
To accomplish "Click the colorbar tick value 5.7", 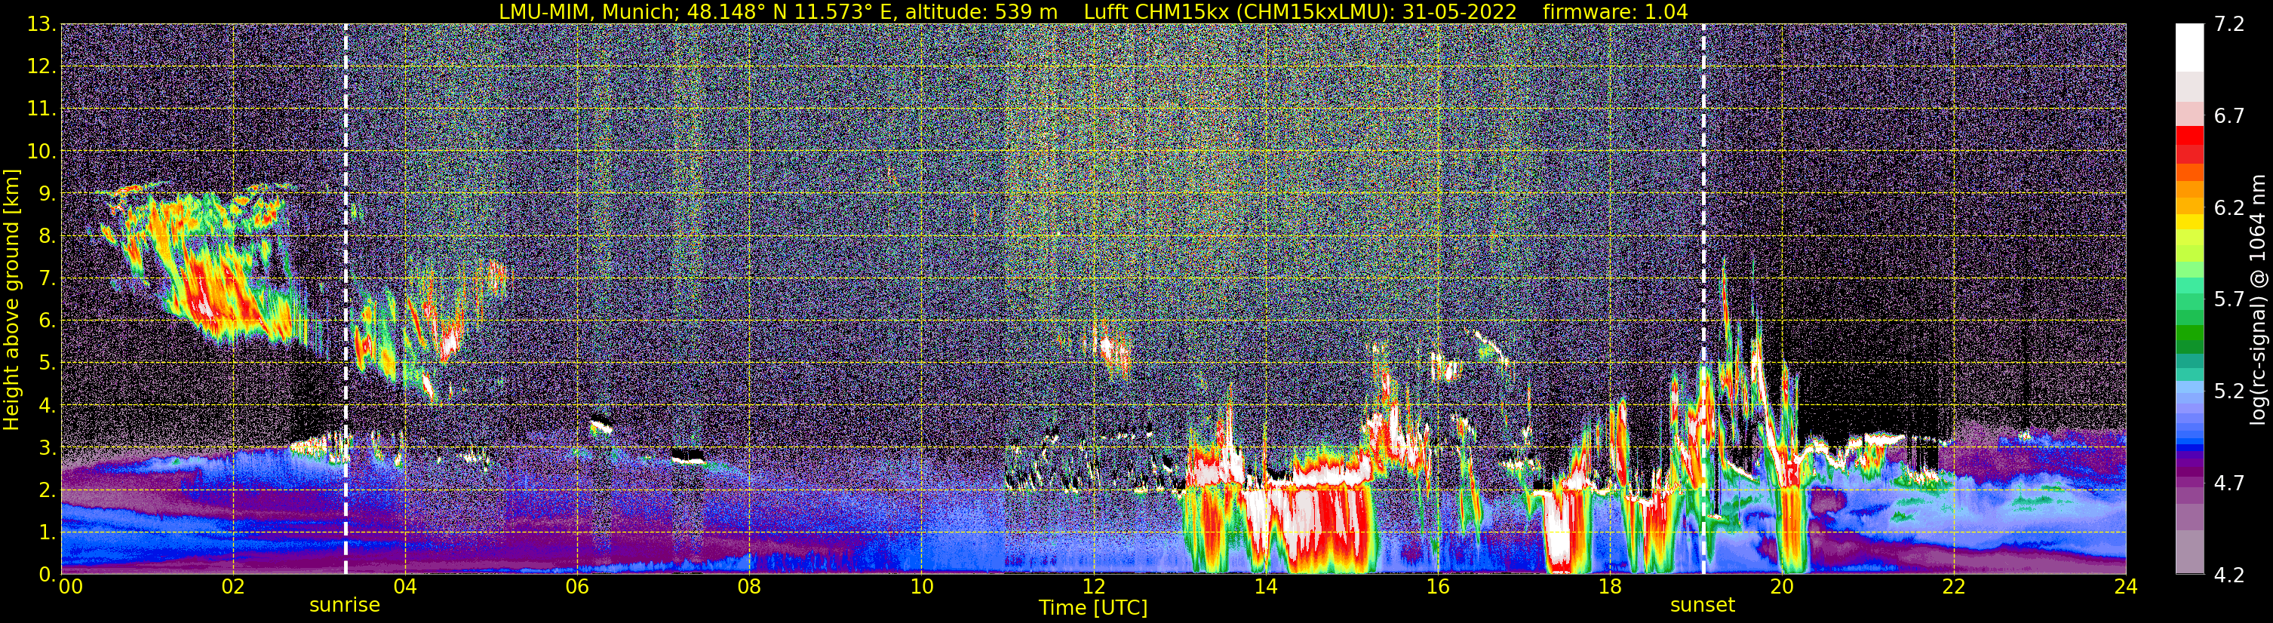I will 2229,299.
